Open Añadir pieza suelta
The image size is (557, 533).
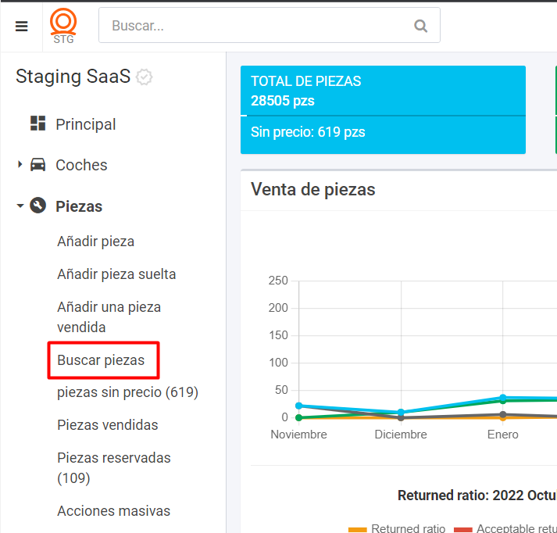(x=116, y=274)
